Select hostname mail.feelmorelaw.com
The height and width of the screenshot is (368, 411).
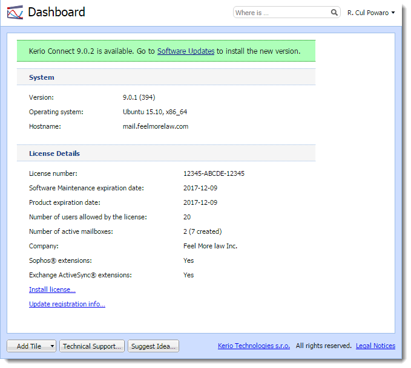click(x=156, y=126)
